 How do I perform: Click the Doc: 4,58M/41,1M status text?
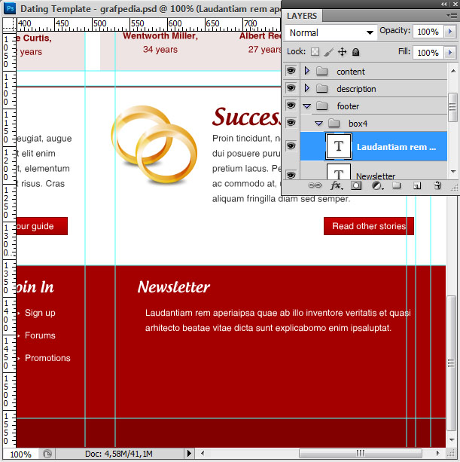[x=119, y=454]
